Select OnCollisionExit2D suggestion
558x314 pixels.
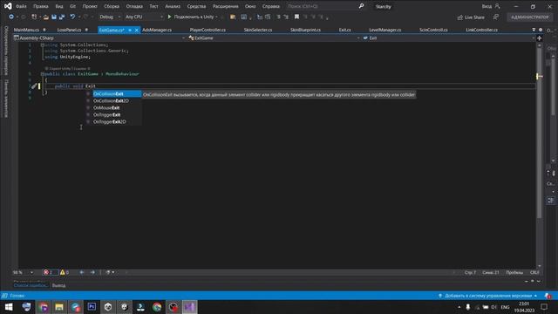click(114, 101)
